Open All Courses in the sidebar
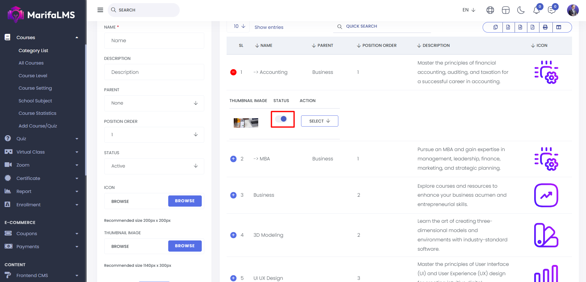The width and height of the screenshot is (586, 282). click(31, 63)
